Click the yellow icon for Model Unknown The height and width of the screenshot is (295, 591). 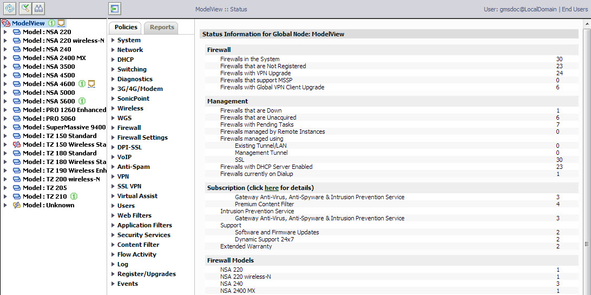pyautogui.click(x=17, y=205)
